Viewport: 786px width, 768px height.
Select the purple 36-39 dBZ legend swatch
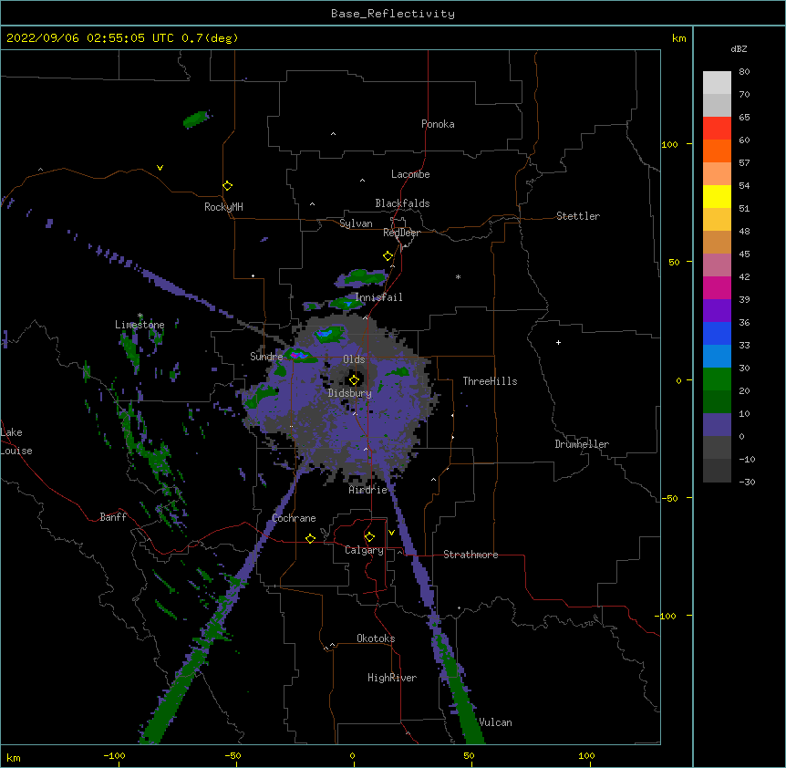(x=717, y=311)
